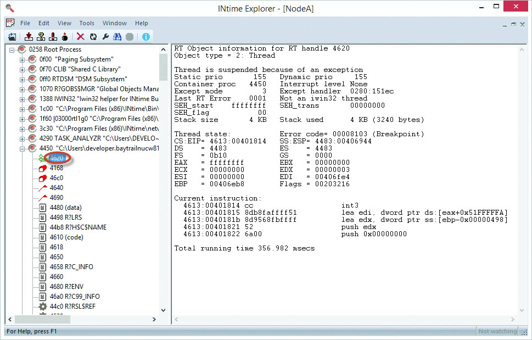Viewport: 532px width, 340px height.
Task: Click the tree panel scroll-down arrow
Action: 163,310
